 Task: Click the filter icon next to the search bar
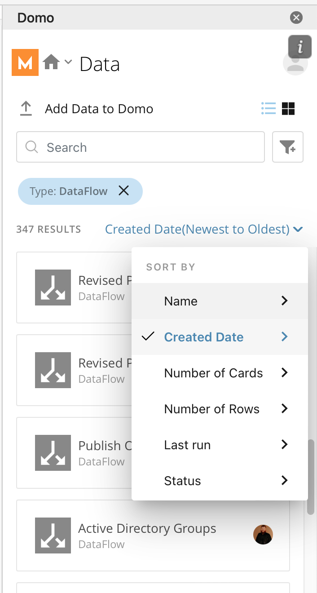tap(287, 147)
